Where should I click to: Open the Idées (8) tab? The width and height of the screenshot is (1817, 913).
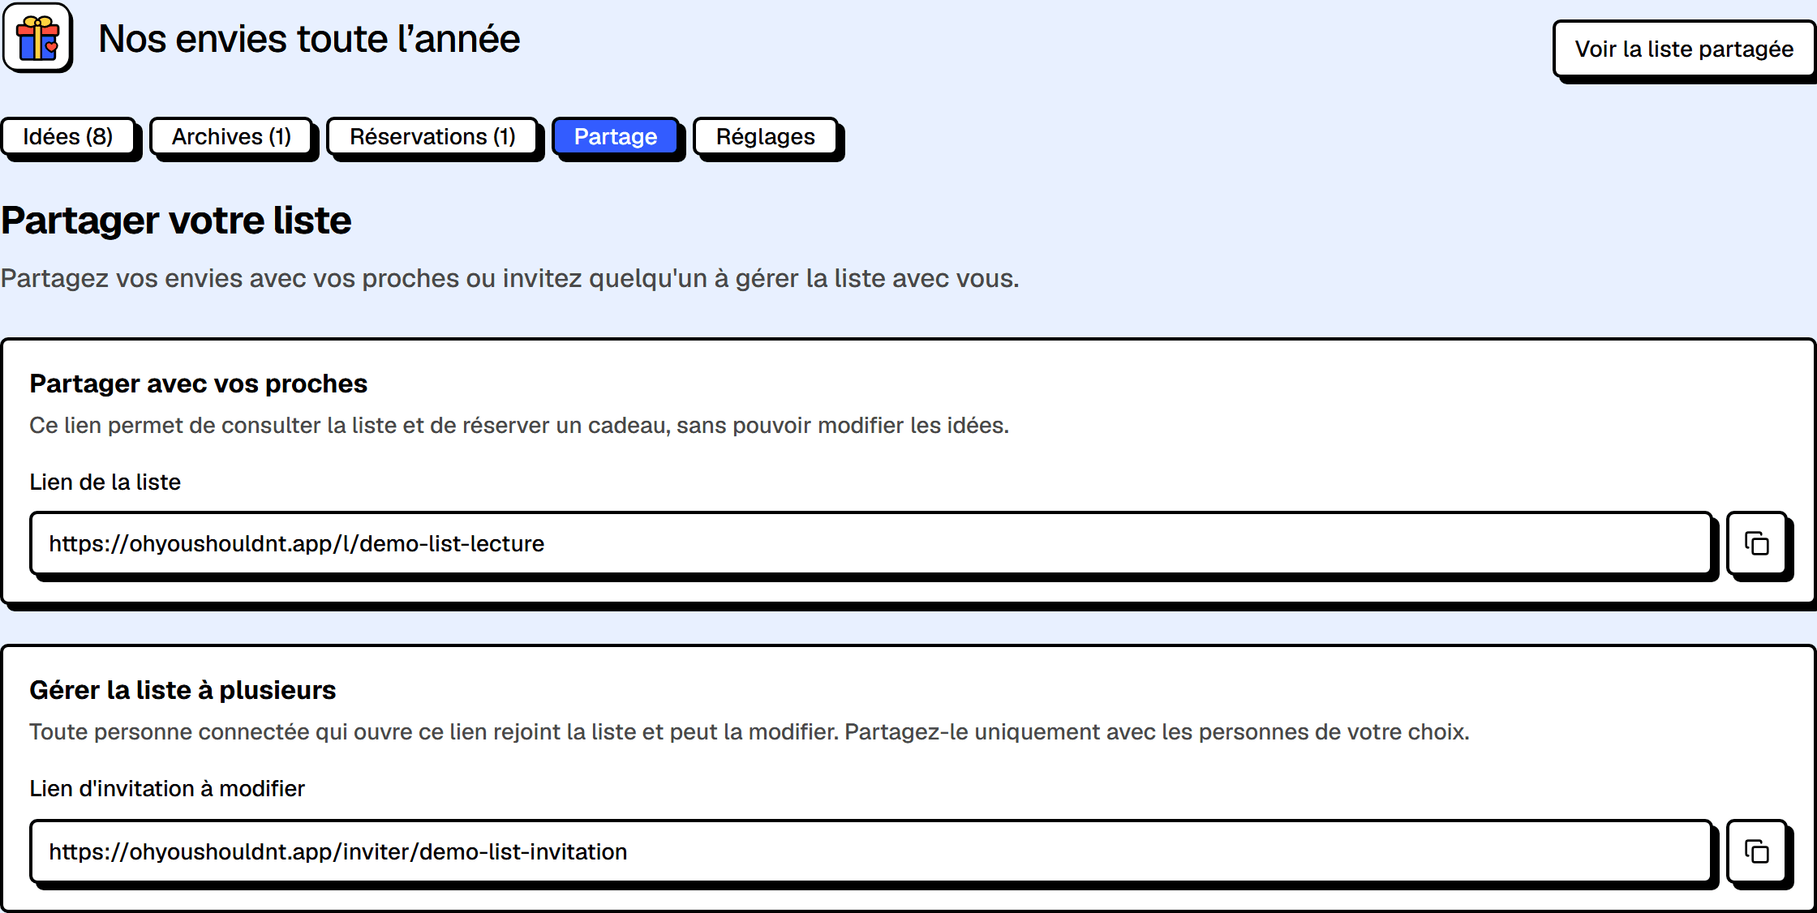tap(68, 136)
